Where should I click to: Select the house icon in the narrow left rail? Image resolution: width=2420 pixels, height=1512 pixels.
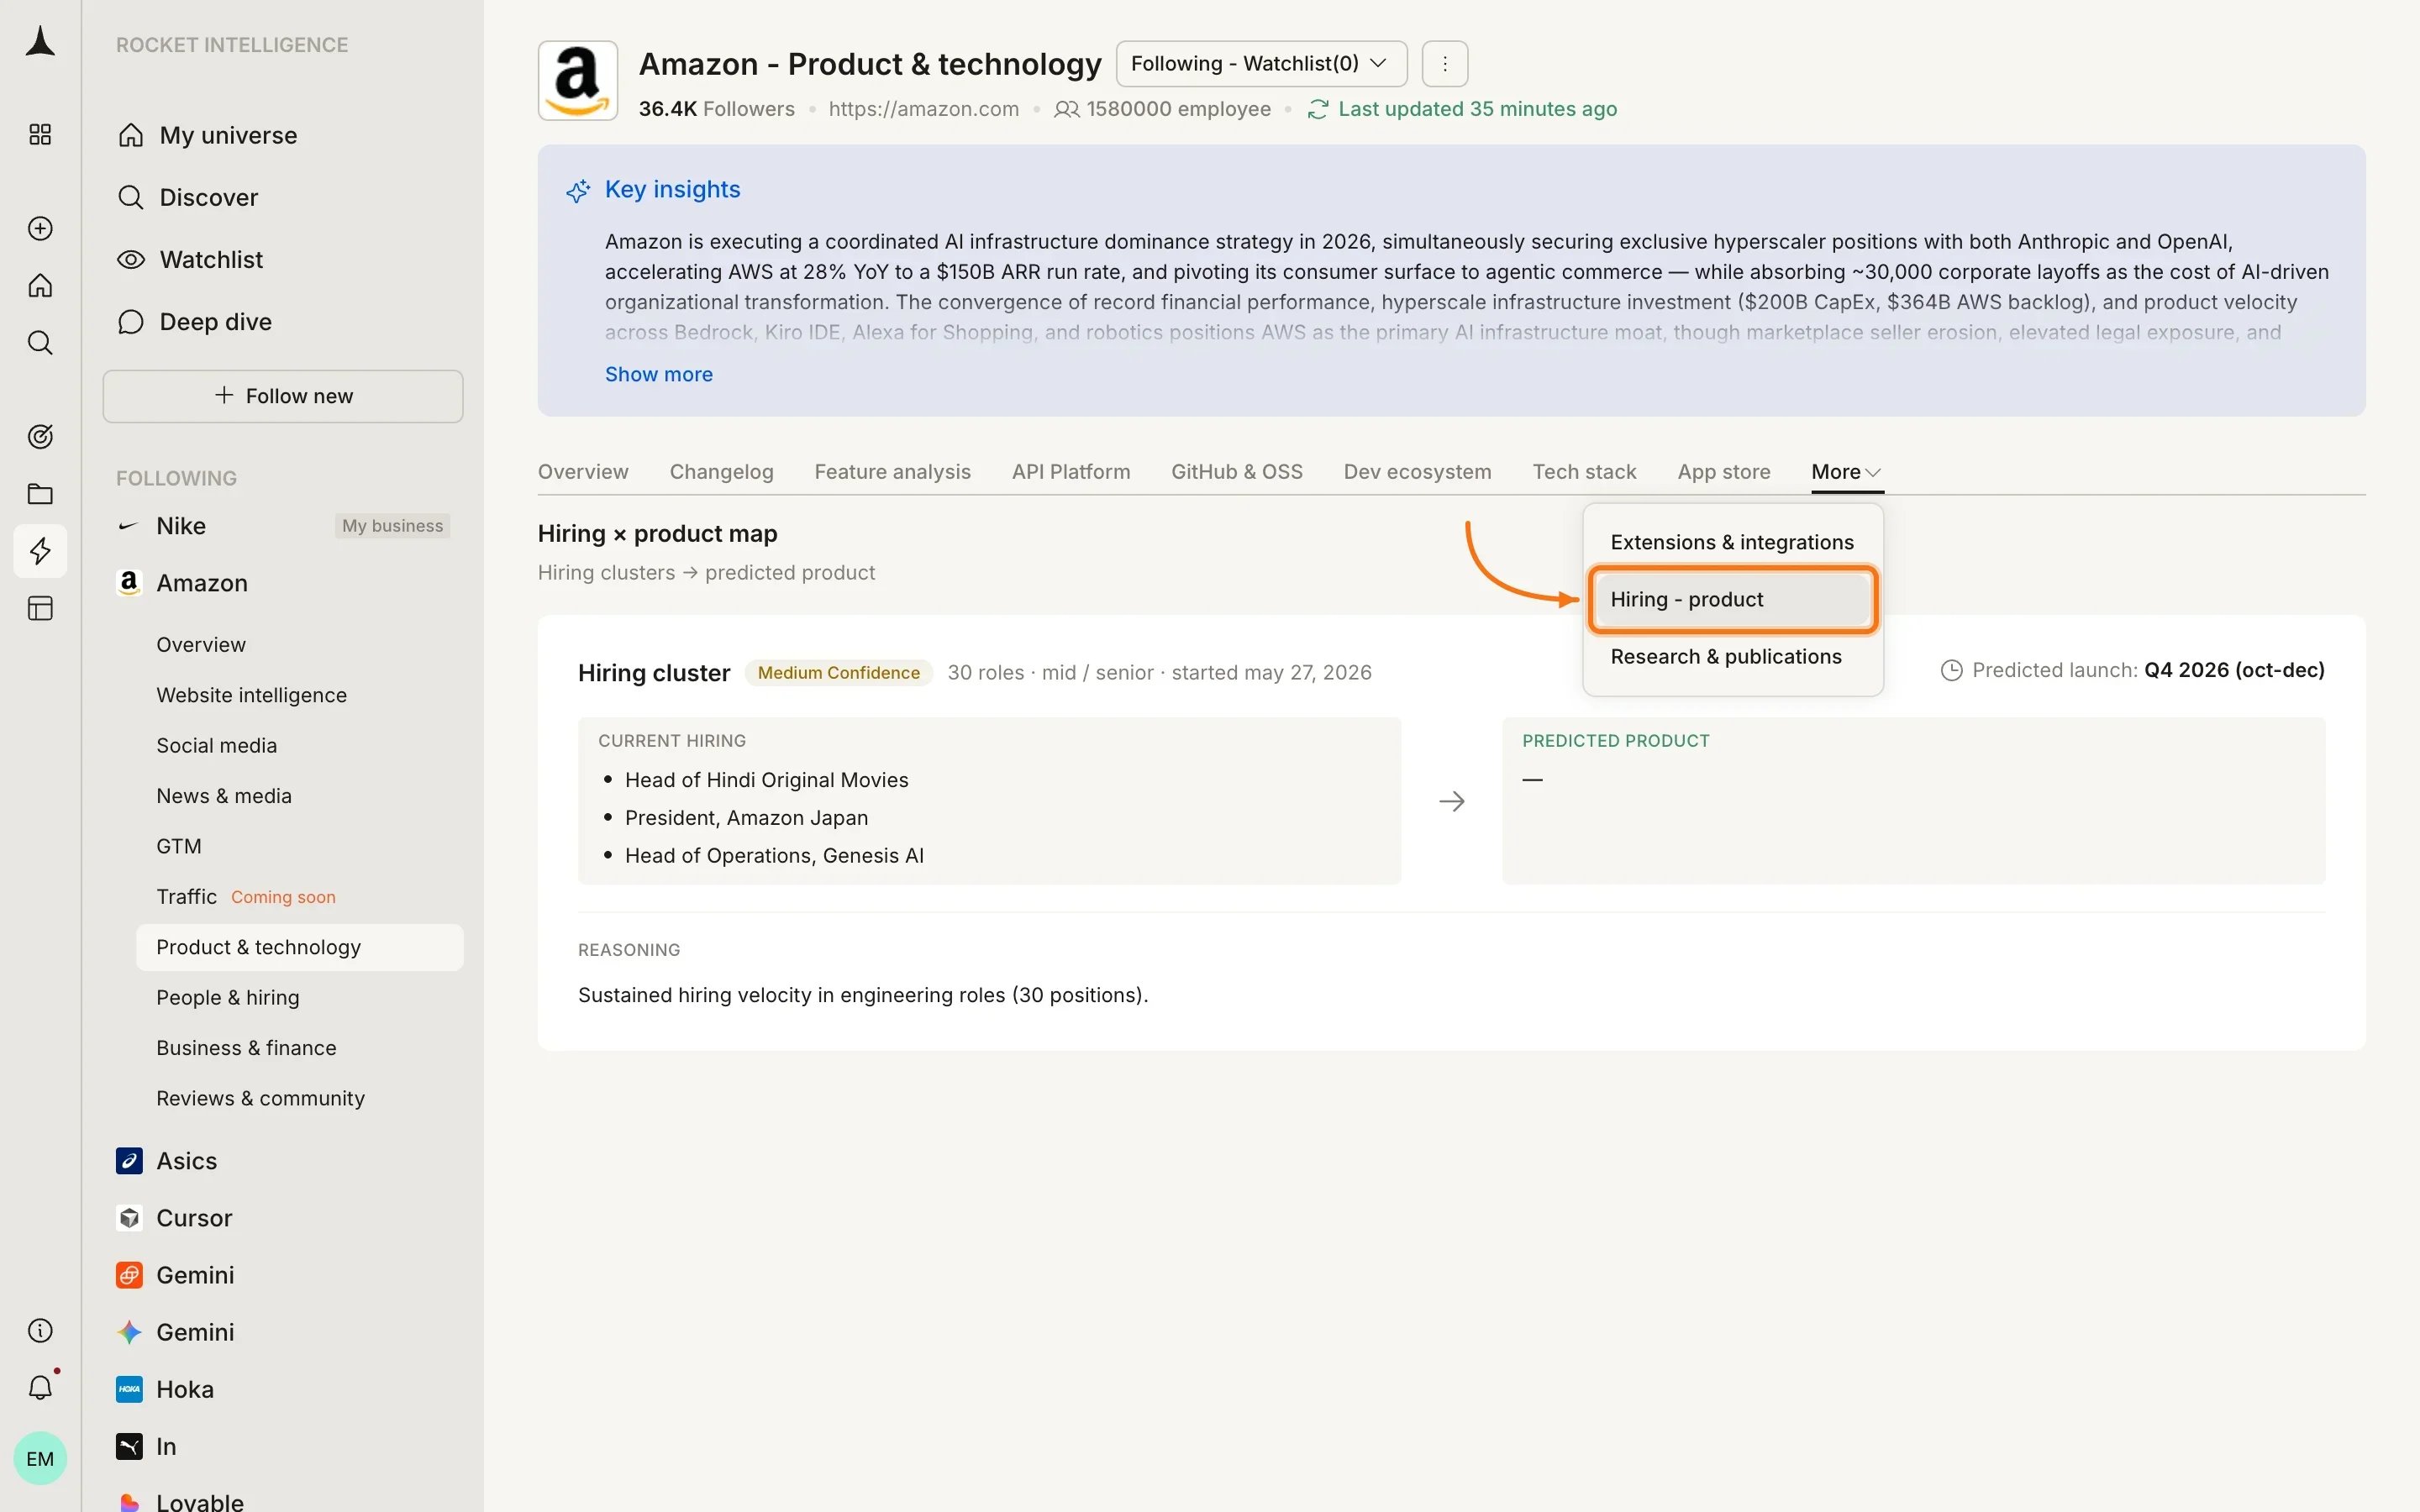[40, 286]
